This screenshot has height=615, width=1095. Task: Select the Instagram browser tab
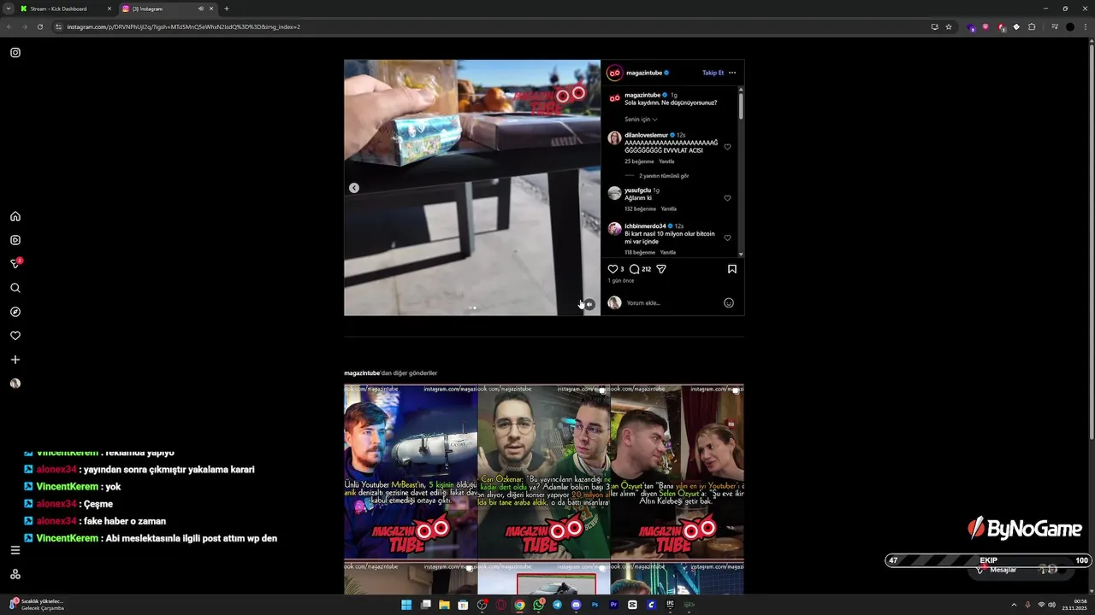click(168, 9)
